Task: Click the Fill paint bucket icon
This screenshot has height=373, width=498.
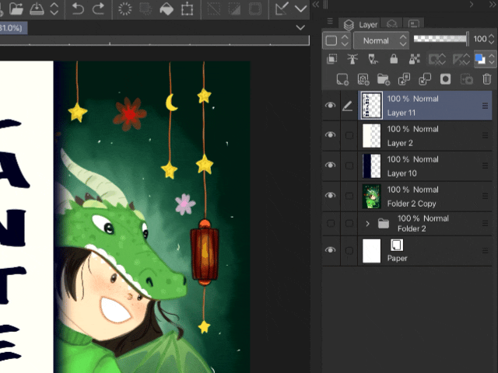Action: click(x=167, y=9)
